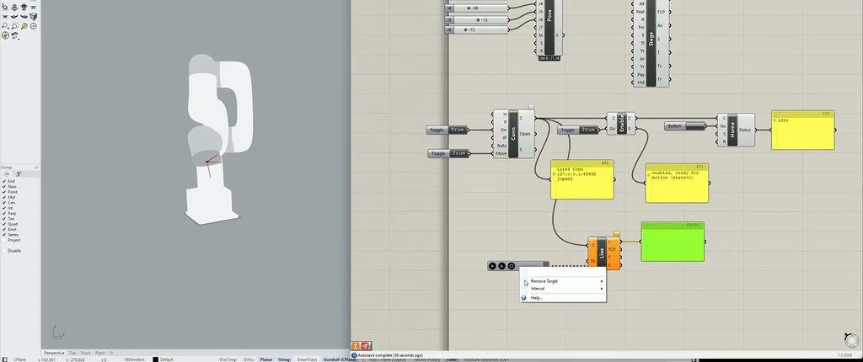The width and height of the screenshot is (863, 362).
Task: Select the Home component
Action: coord(736,130)
